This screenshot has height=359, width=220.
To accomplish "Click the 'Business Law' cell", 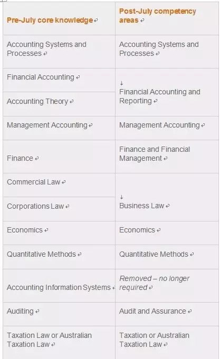I will [x=167, y=197].
